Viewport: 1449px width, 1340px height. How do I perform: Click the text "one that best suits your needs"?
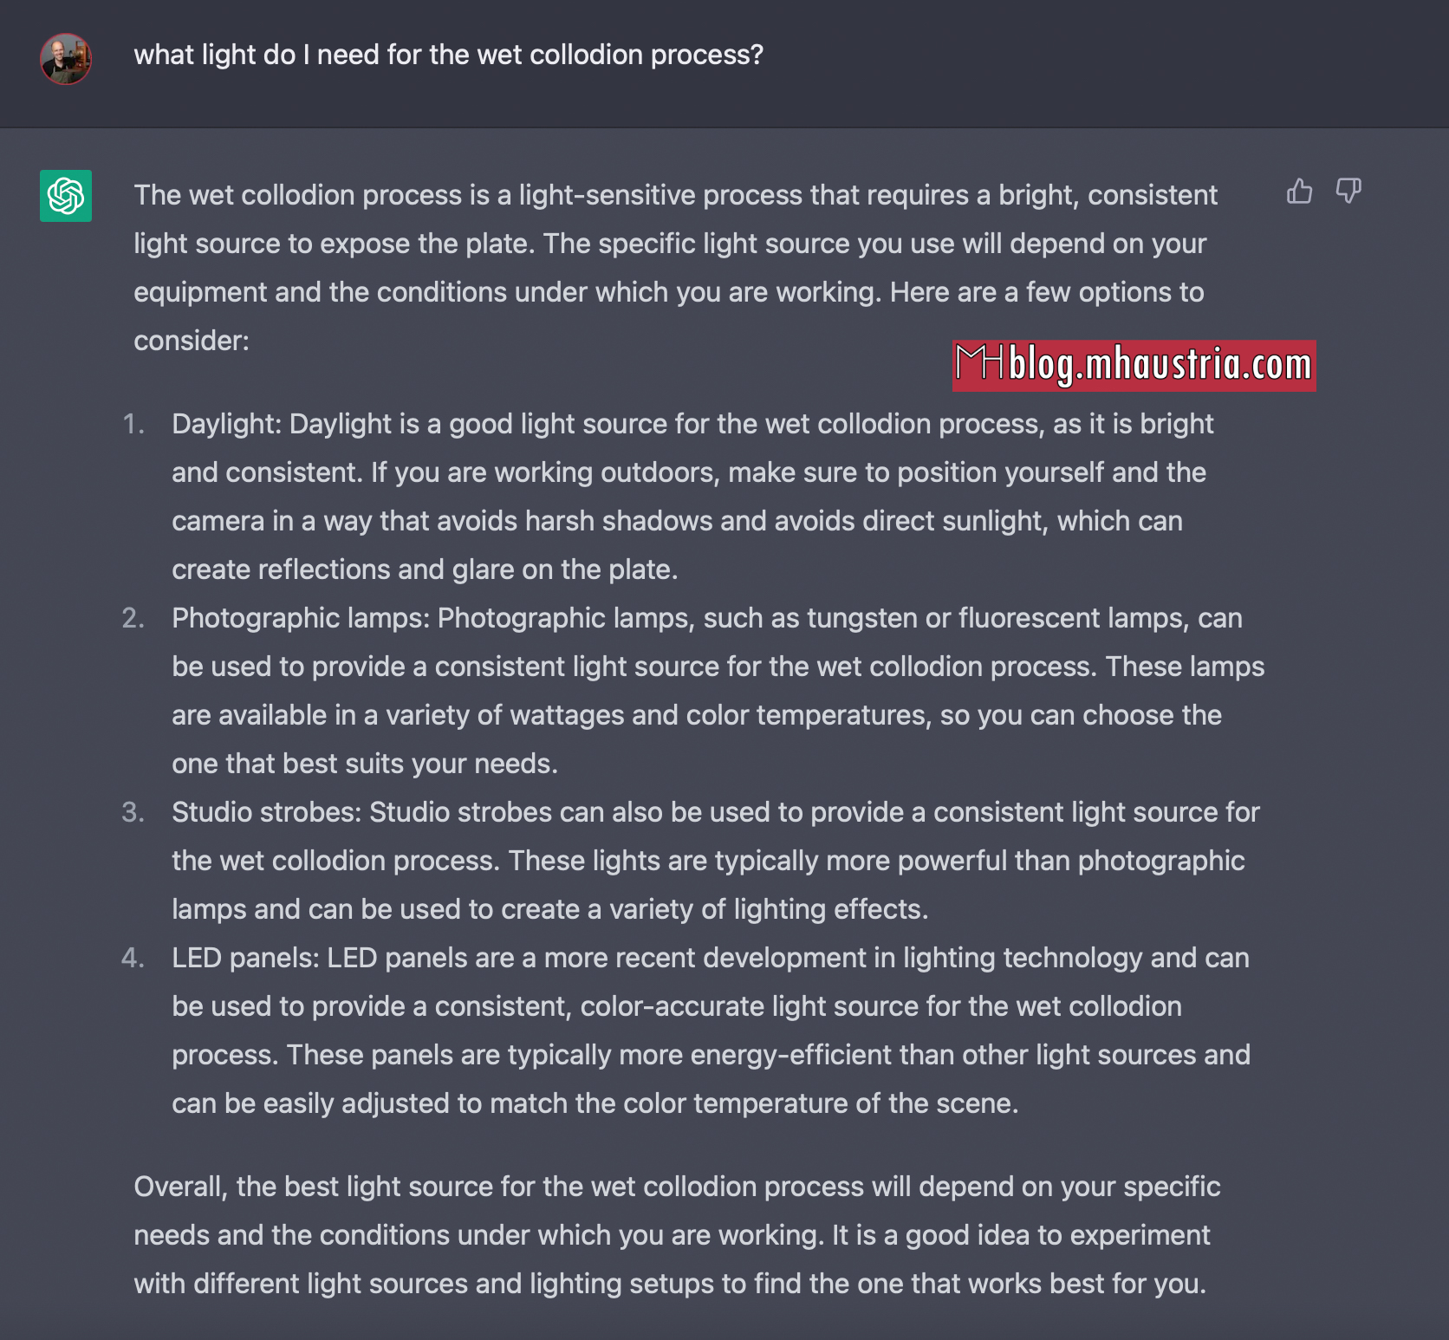coord(361,764)
